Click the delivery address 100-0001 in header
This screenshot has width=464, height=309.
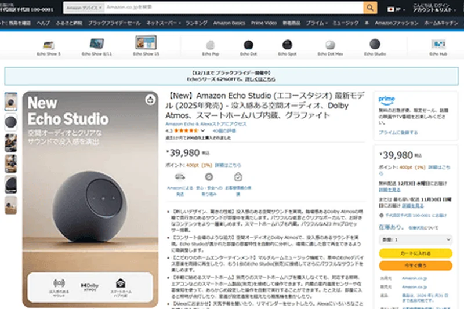27,9
